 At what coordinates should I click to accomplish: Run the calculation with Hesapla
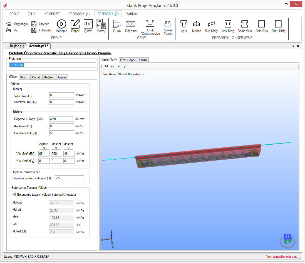point(61,26)
